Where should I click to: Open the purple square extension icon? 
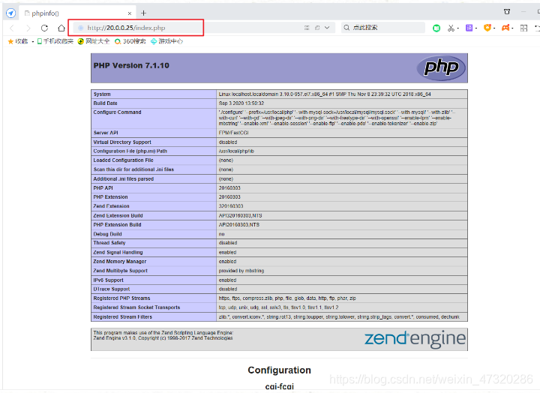(x=469, y=28)
